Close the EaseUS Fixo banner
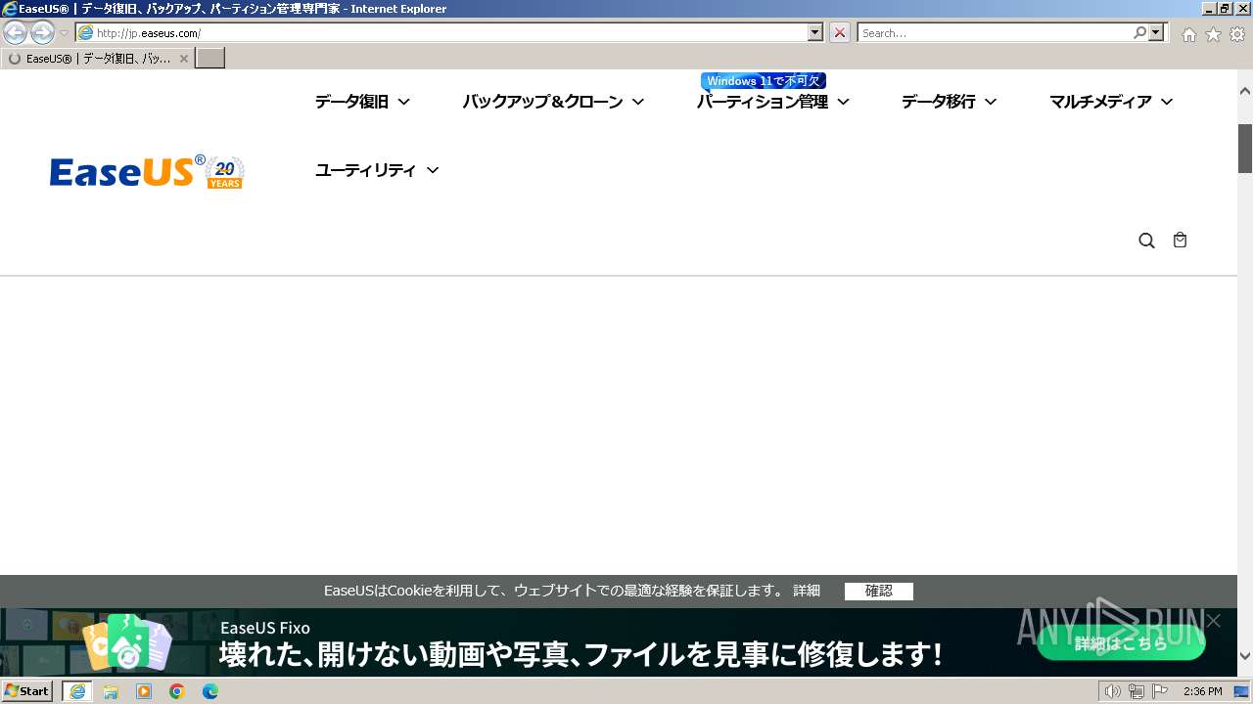This screenshot has width=1253, height=704. pyautogui.click(x=1214, y=621)
